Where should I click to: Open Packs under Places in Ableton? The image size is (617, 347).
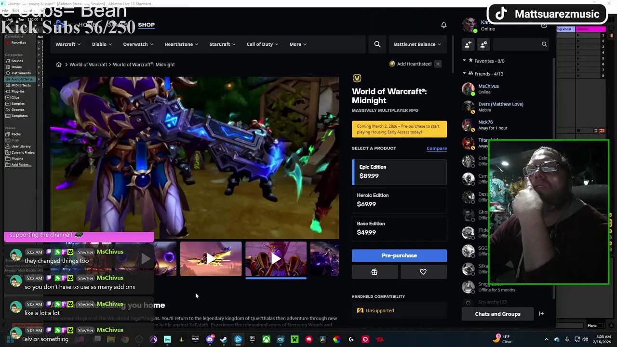pos(16,134)
